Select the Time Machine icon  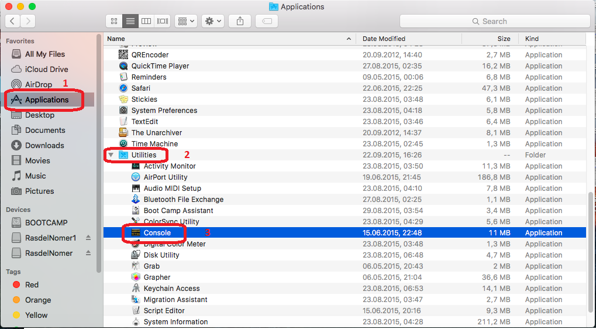pos(123,144)
